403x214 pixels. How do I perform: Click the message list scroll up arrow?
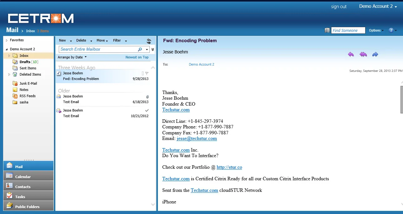click(153, 67)
